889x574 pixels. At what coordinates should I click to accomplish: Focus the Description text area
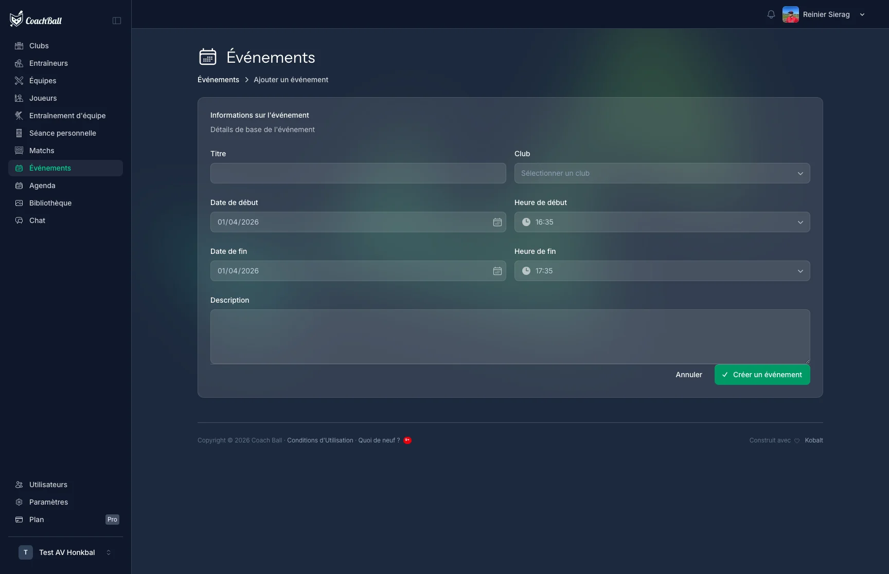510,337
